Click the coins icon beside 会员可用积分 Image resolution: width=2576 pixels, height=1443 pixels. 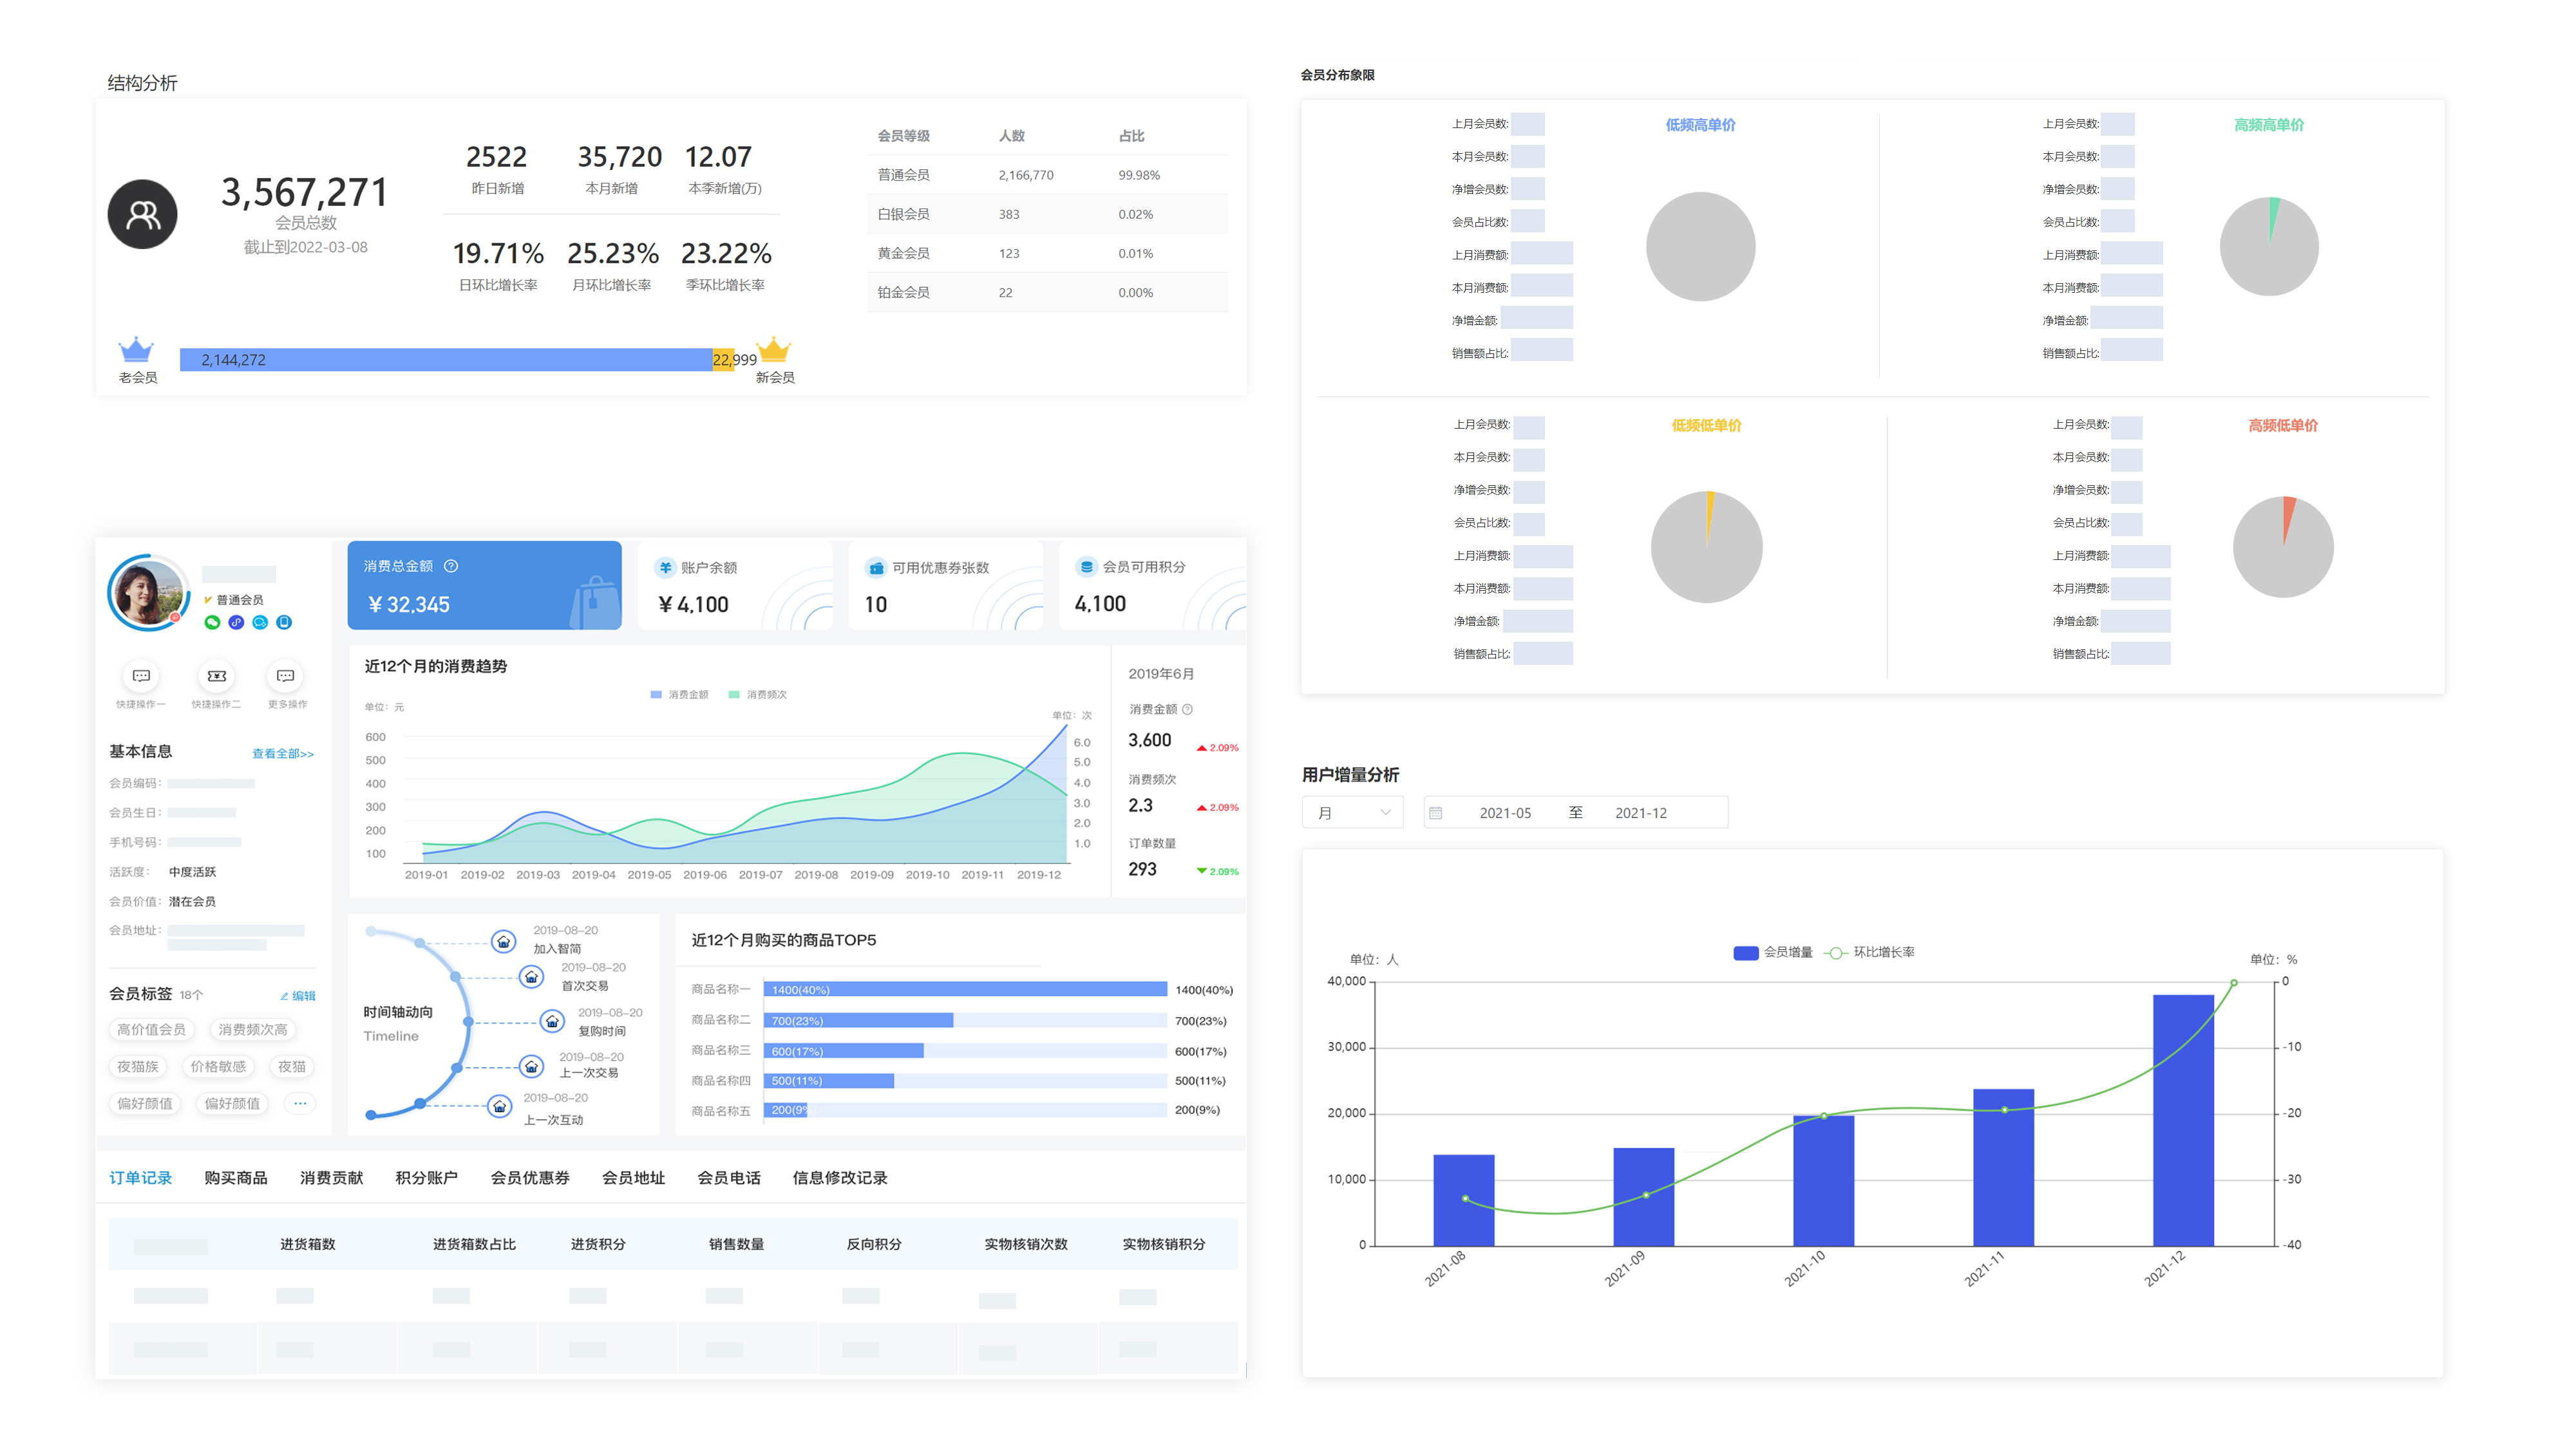coord(1086,566)
